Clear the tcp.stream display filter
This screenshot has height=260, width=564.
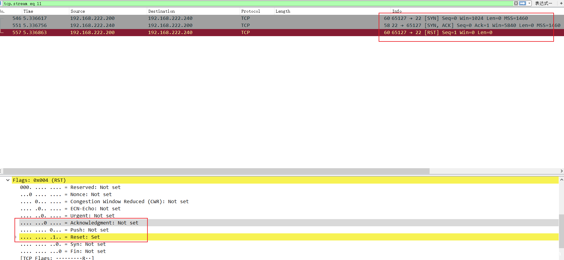(516, 3)
